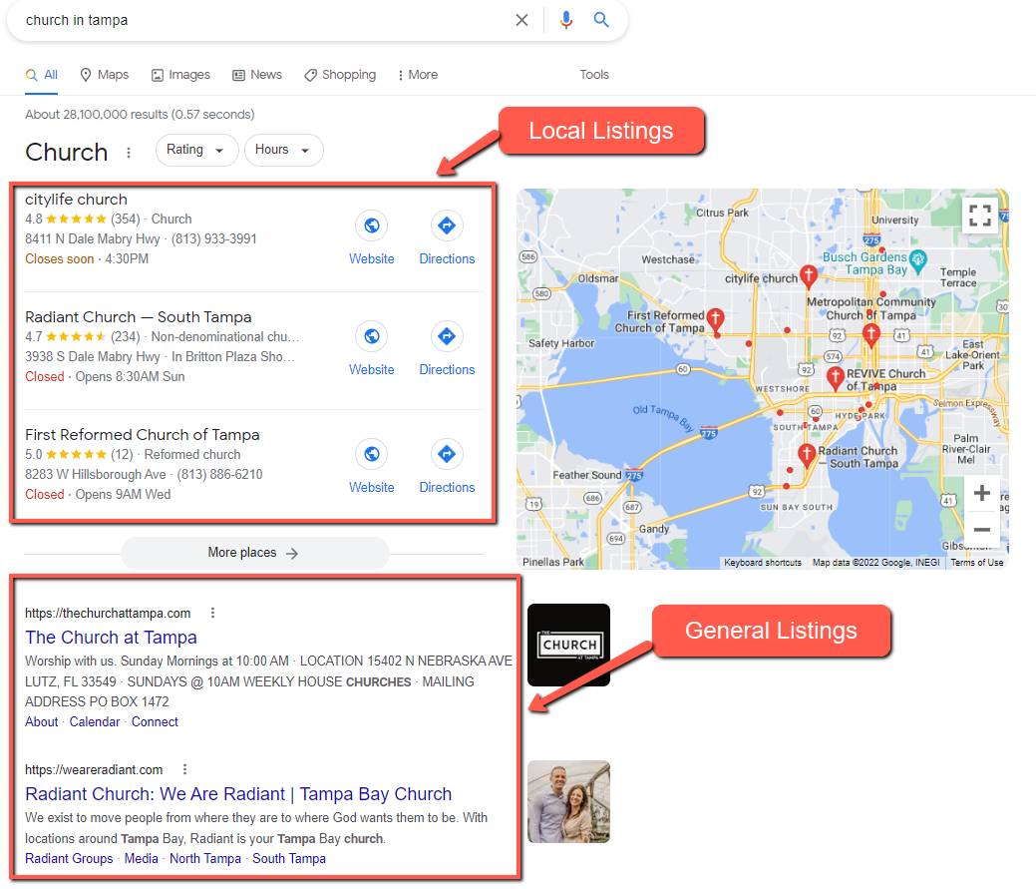Open the citylife church listing title
This screenshot has height=889, width=1036.
76,200
